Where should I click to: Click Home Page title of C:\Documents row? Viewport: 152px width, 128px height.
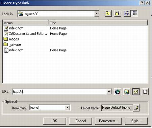pyautogui.click(x=58, y=34)
